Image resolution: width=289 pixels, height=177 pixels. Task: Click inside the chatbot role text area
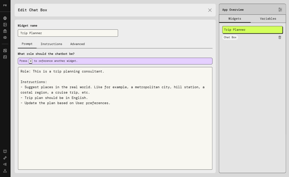point(115,130)
